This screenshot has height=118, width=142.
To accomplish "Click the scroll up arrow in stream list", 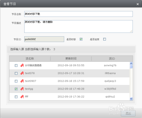I will point(131,63).
